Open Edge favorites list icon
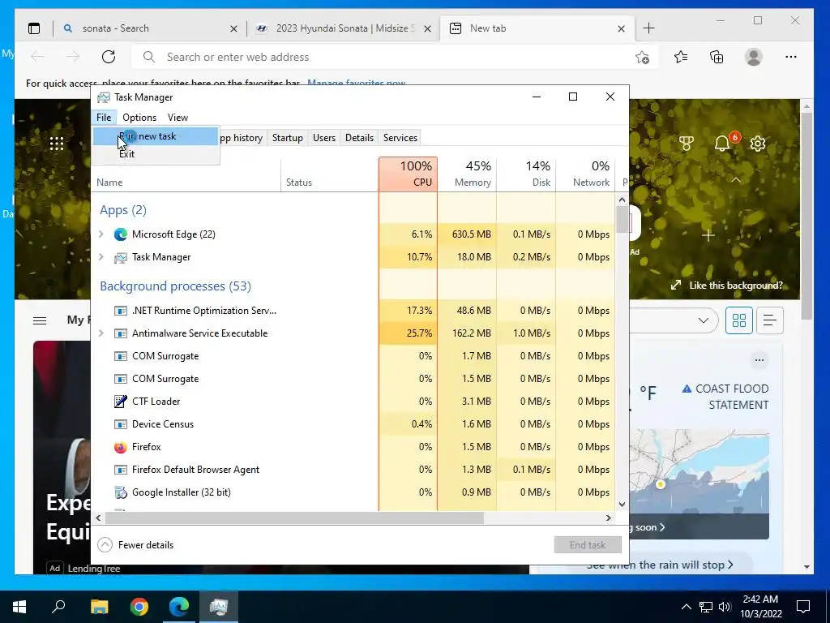 (x=681, y=57)
